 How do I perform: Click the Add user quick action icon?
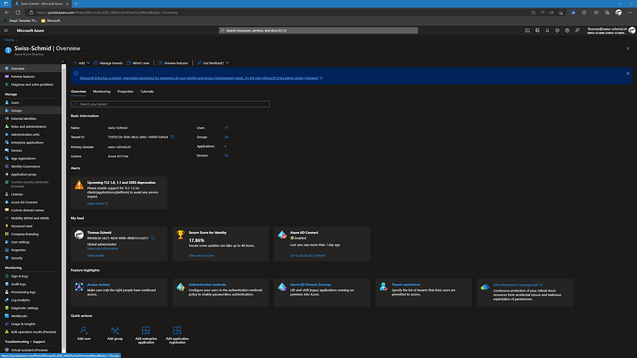tap(84, 331)
